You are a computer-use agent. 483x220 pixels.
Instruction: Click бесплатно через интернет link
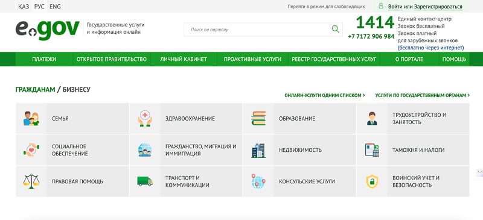430,48
